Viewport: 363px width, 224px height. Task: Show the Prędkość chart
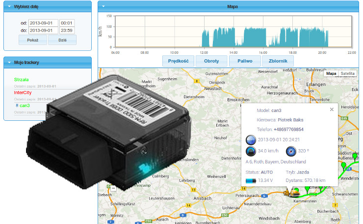[x=178, y=61]
